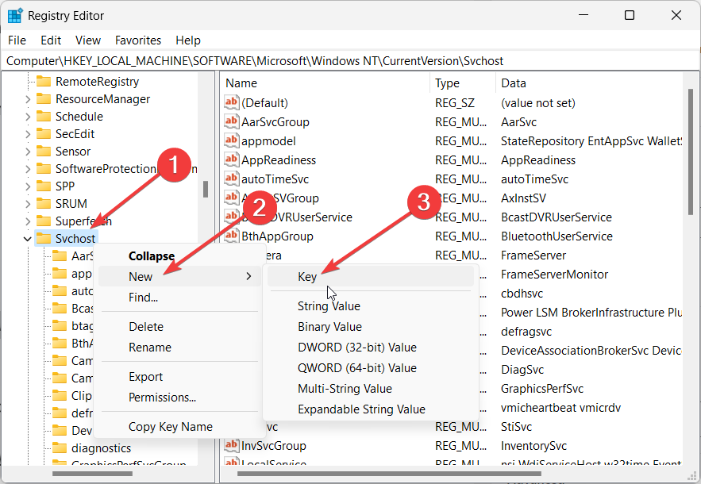The height and width of the screenshot is (484, 701).
Task: Click the values pane horizontal scrollbar thumb
Action: click(389, 473)
